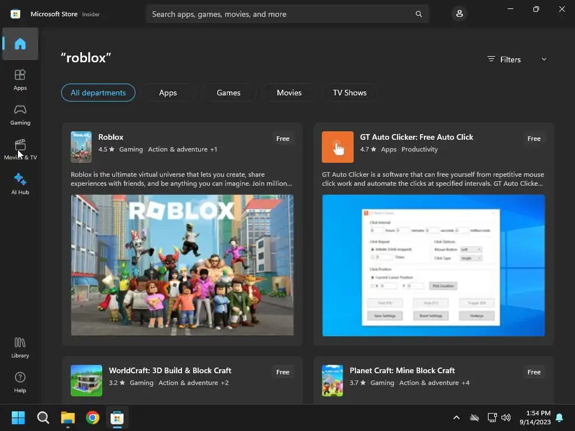
Task: Click the Free button on Roblox
Action: 283,139
